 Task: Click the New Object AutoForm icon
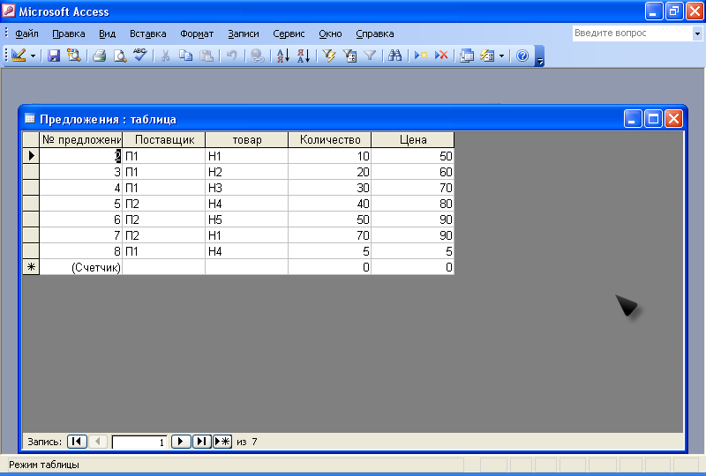coord(487,56)
